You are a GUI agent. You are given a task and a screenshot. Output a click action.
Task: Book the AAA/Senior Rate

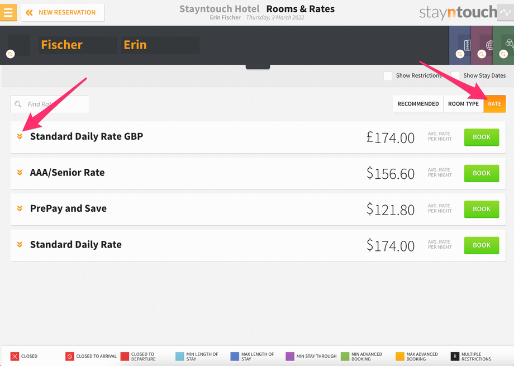pyautogui.click(x=482, y=173)
